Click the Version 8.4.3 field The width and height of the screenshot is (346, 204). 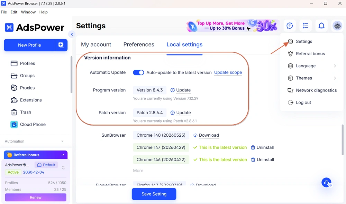(x=149, y=90)
